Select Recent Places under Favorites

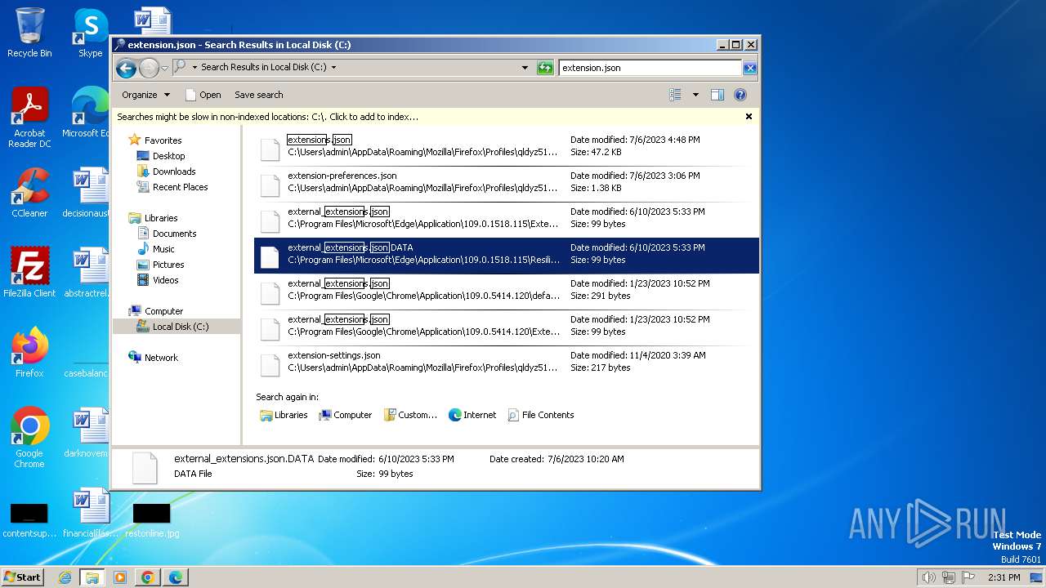point(180,187)
